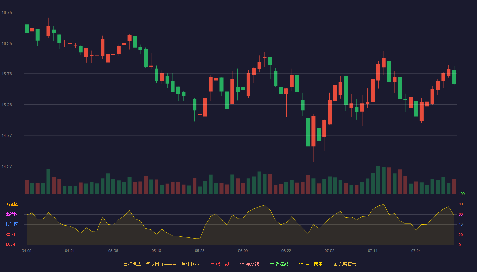This screenshot has height=272, width=477.
Task: Click the 07-14 date label
Action: (373, 251)
